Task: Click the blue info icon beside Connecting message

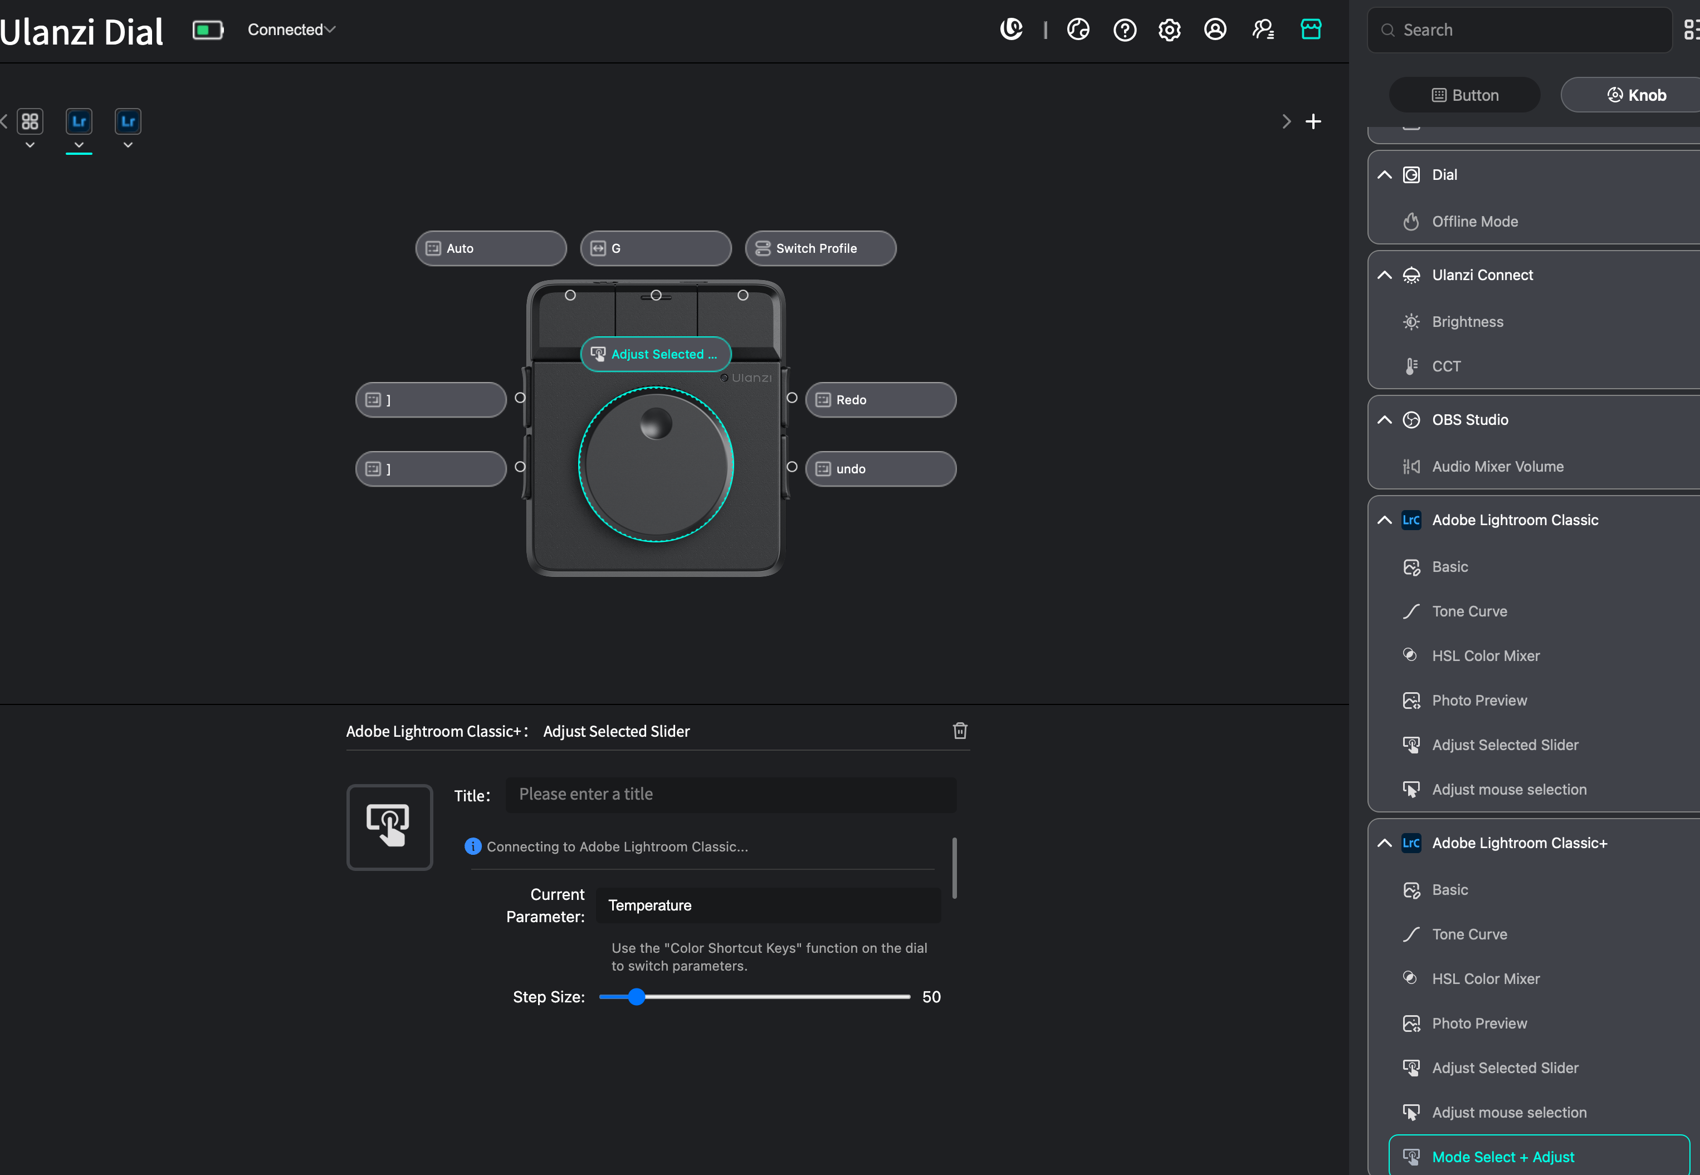Action: 473,846
